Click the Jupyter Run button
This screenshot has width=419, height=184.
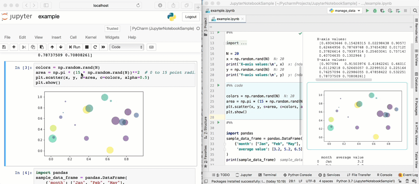pos(74,47)
